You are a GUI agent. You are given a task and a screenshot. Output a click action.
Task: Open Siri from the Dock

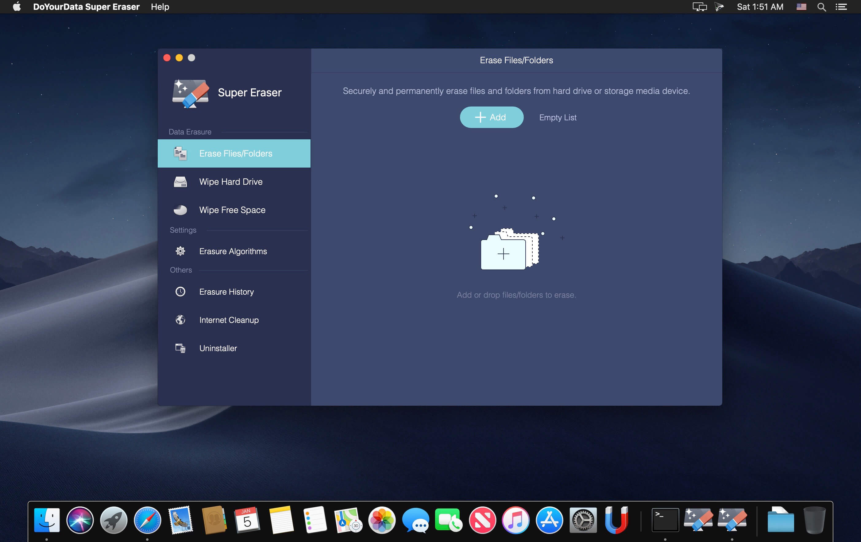(x=80, y=520)
